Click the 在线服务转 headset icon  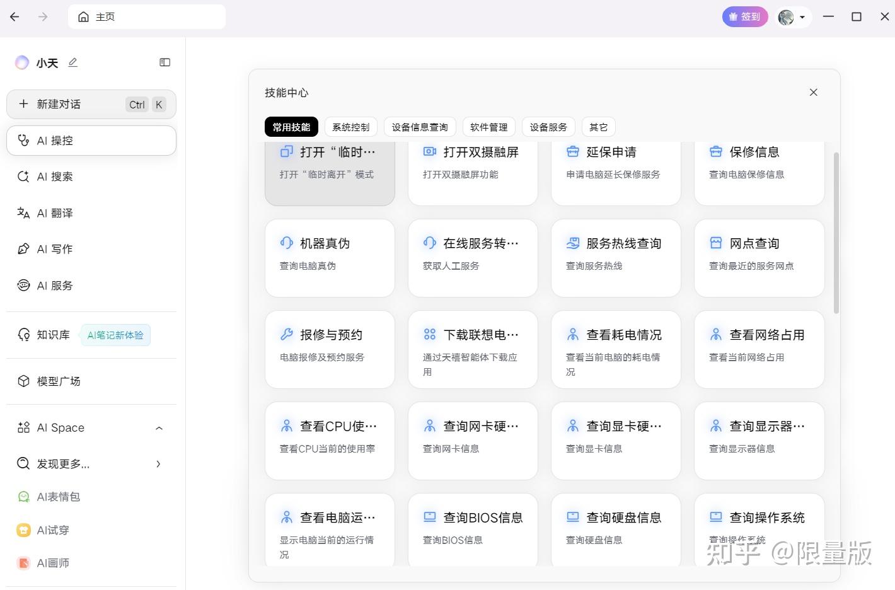[430, 243]
